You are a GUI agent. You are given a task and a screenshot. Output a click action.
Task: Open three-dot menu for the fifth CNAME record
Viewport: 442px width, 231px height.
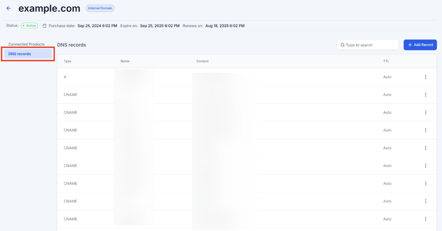[425, 166]
